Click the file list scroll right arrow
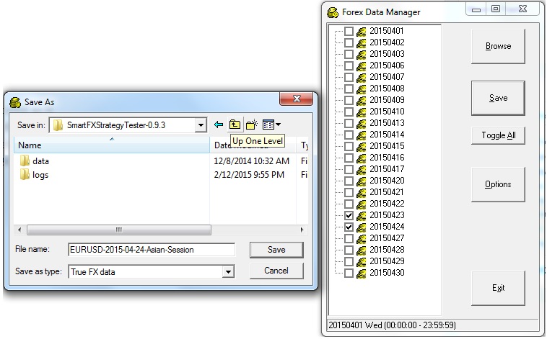This screenshot has height=339, width=547. tap(302, 230)
